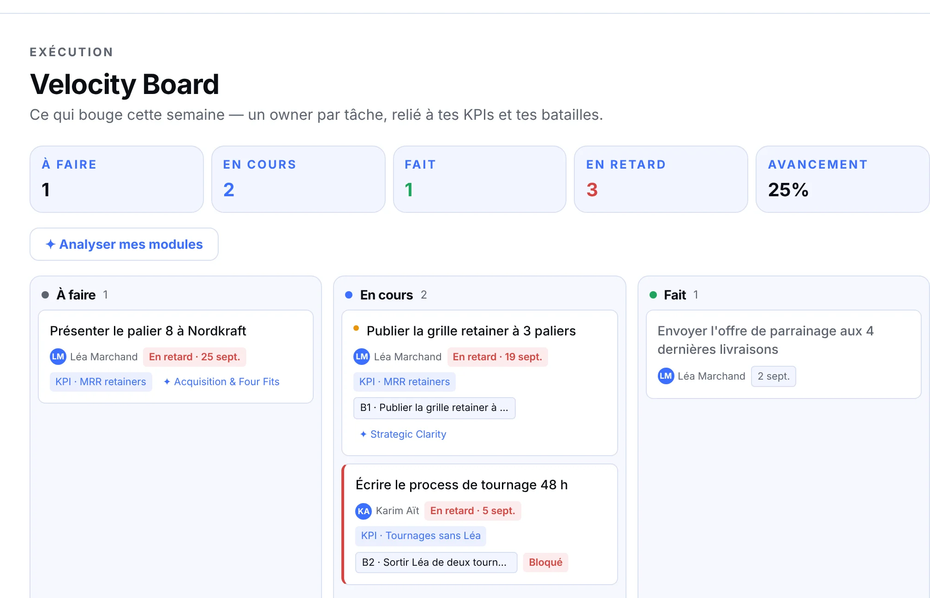Click the En retard · 25 sept. badge
The width and height of the screenshot is (930, 598).
(194, 357)
